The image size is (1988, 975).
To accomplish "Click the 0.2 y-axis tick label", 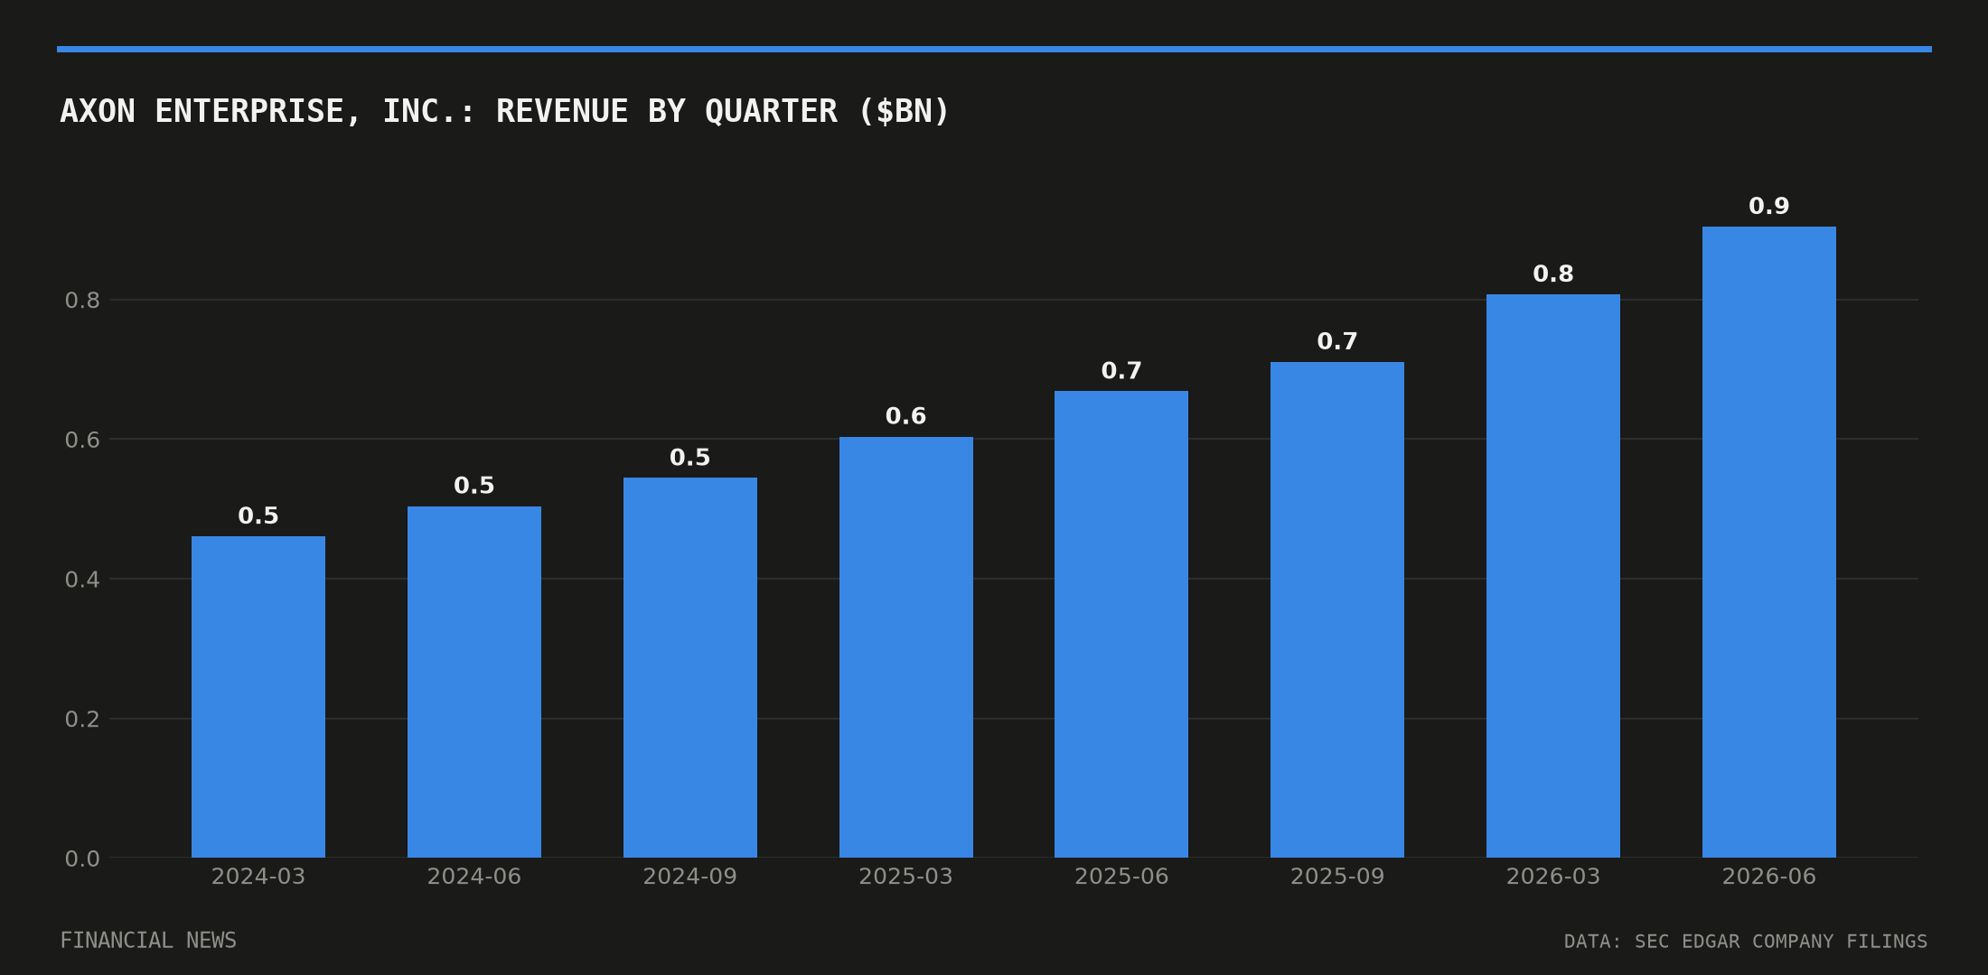I will (x=82, y=720).
